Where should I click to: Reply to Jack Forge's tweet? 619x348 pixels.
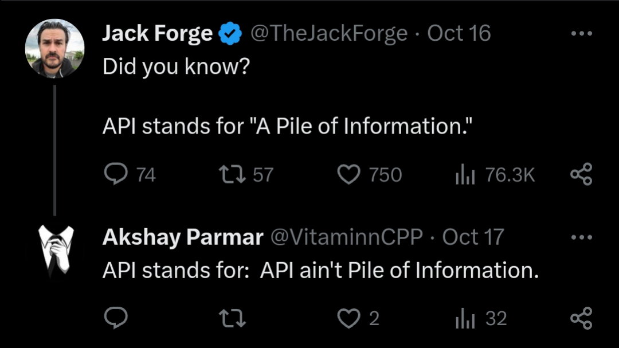(x=116, y=175)
